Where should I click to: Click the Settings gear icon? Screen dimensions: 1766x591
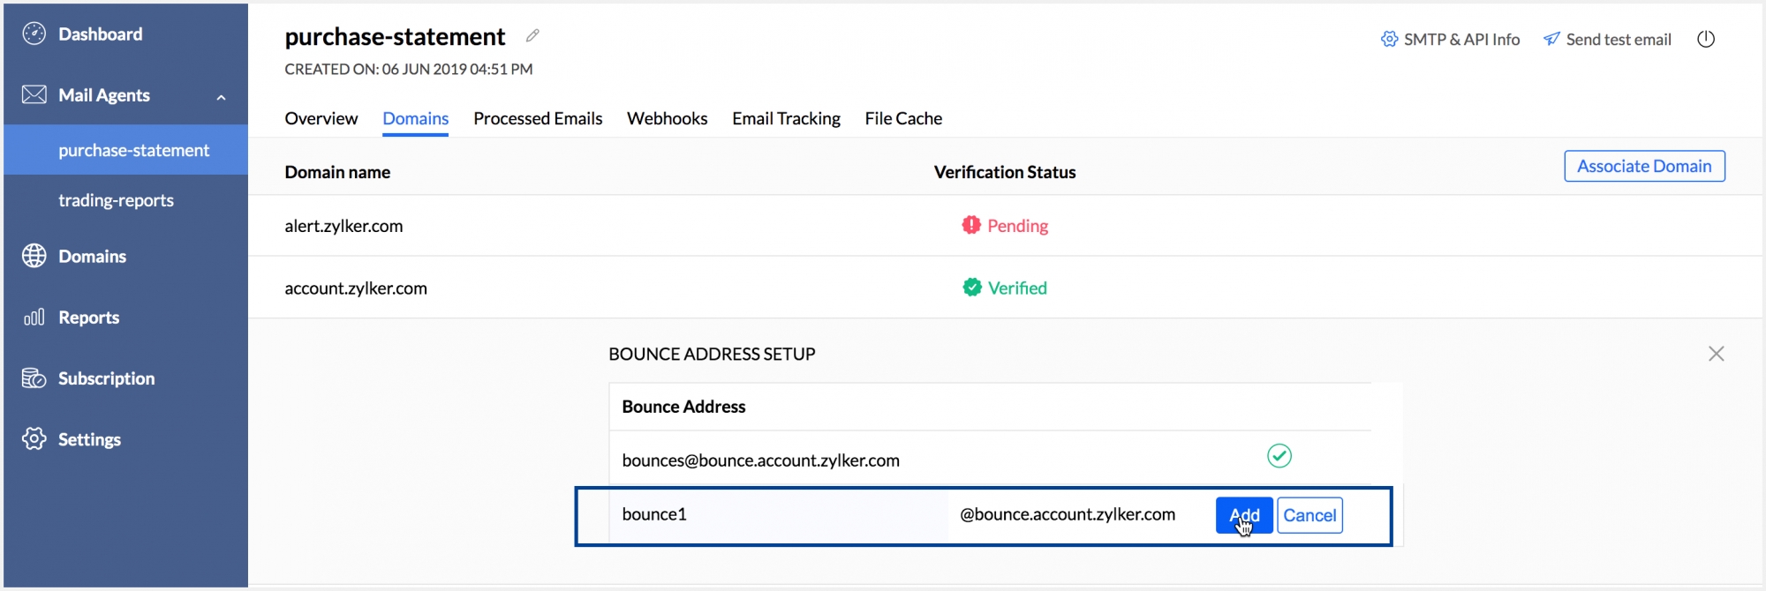click(34, 438)
